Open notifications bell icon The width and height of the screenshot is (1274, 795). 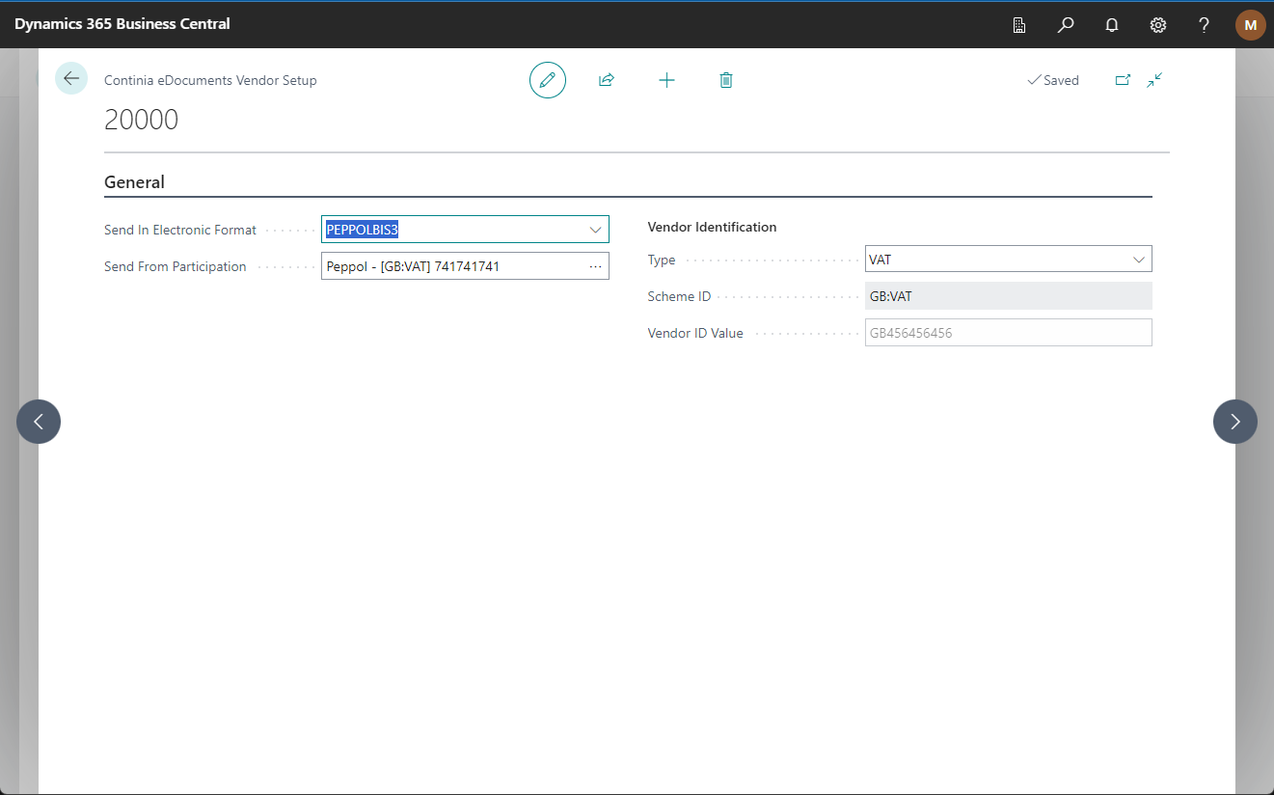point(1112,25)
